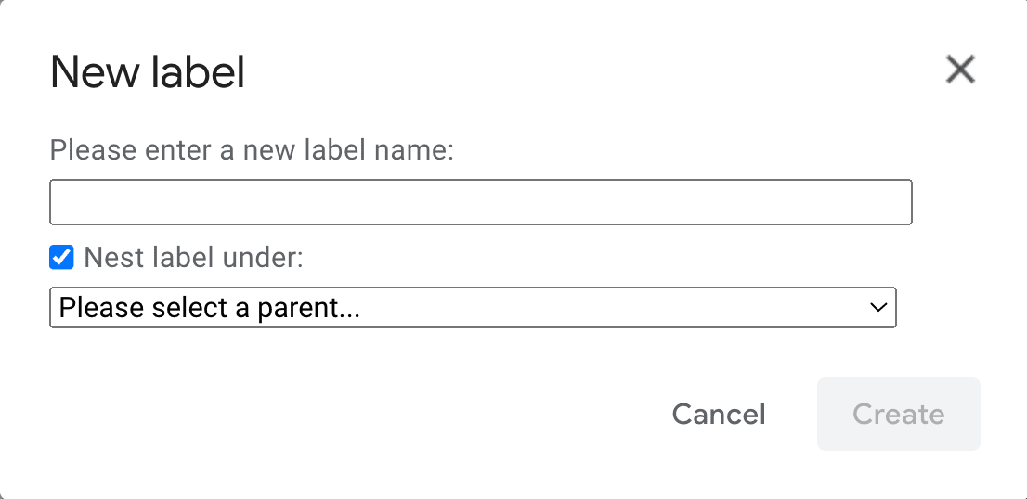The image size is (1027, 499).
Task: Disable the nested label option
Action: click(61, 257)
